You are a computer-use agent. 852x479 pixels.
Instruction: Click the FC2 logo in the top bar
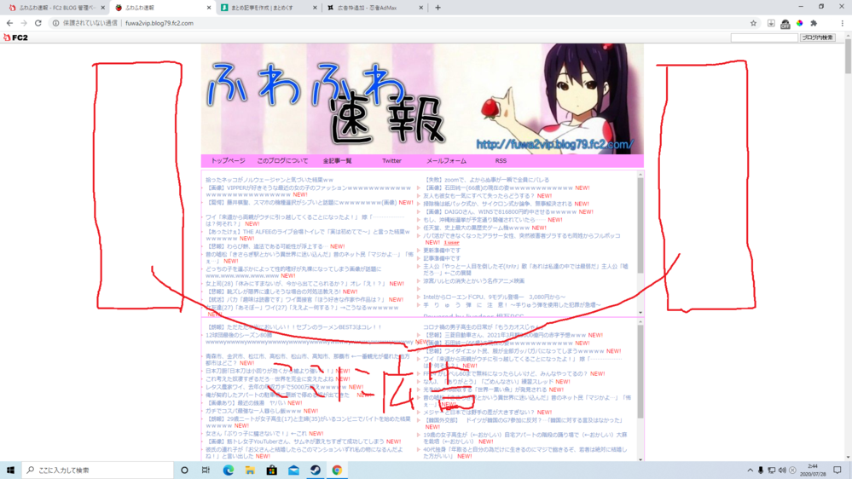(15, 38)
